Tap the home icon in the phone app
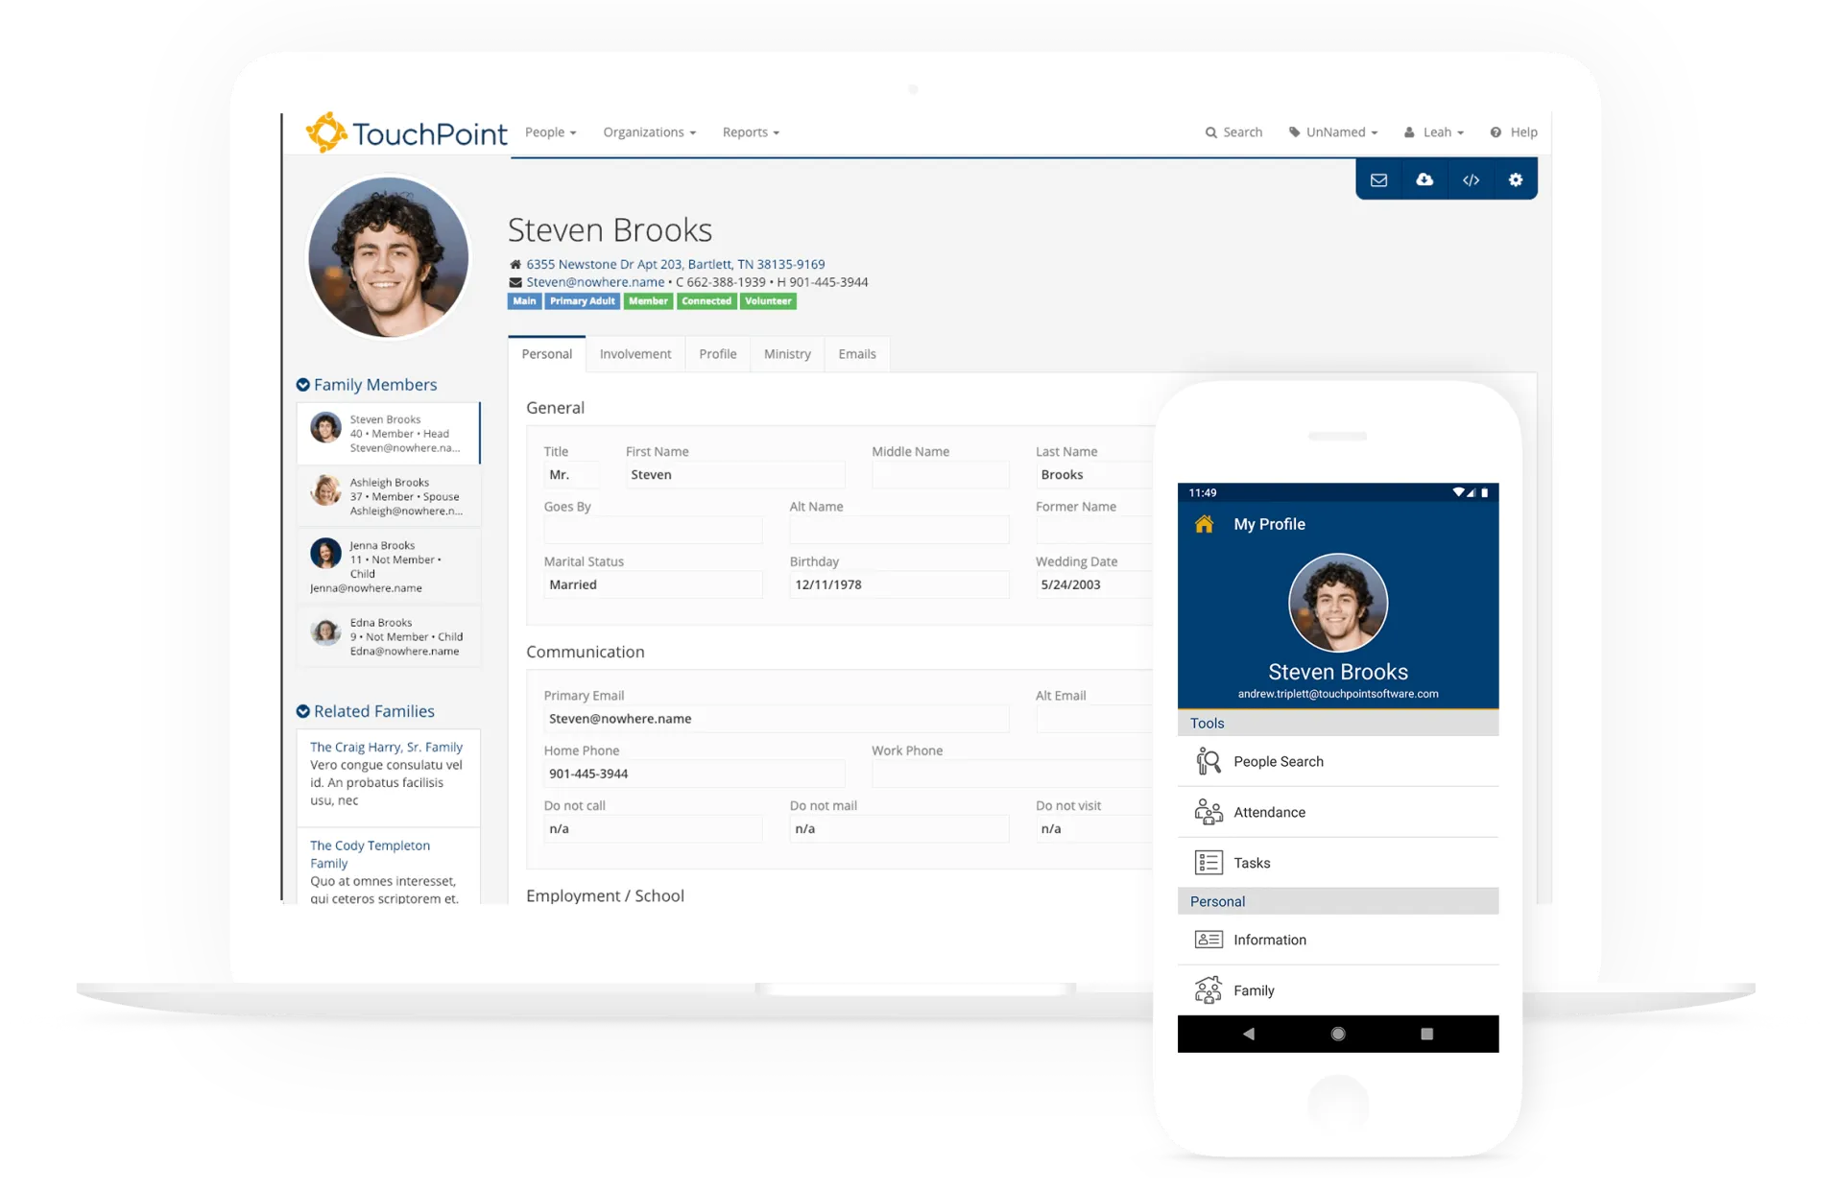The image size is (1843, 1191). tap(1204, 524)
